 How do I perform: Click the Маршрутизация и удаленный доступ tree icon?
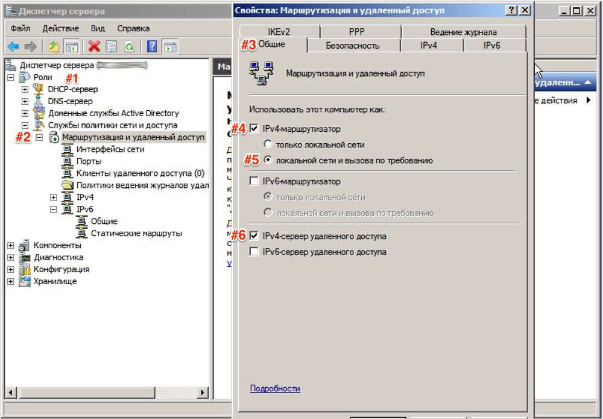click(54, 137)
